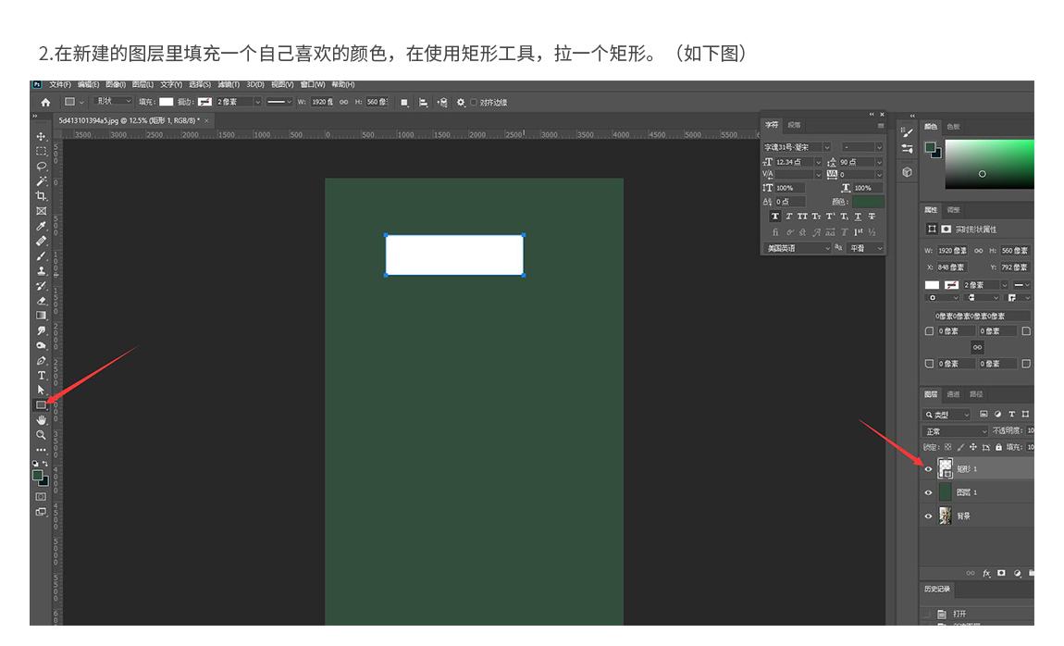Select the Move tool

click(x=41, y=136)
